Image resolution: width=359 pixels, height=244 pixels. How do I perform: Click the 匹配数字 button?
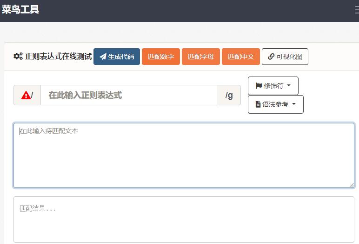point(161,57)
